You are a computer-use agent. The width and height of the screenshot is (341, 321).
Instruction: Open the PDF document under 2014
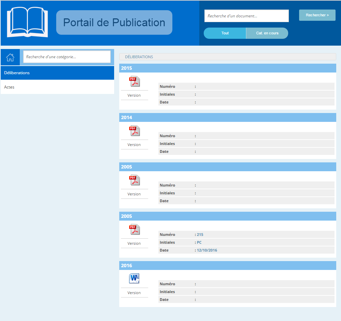click(134, 131)
